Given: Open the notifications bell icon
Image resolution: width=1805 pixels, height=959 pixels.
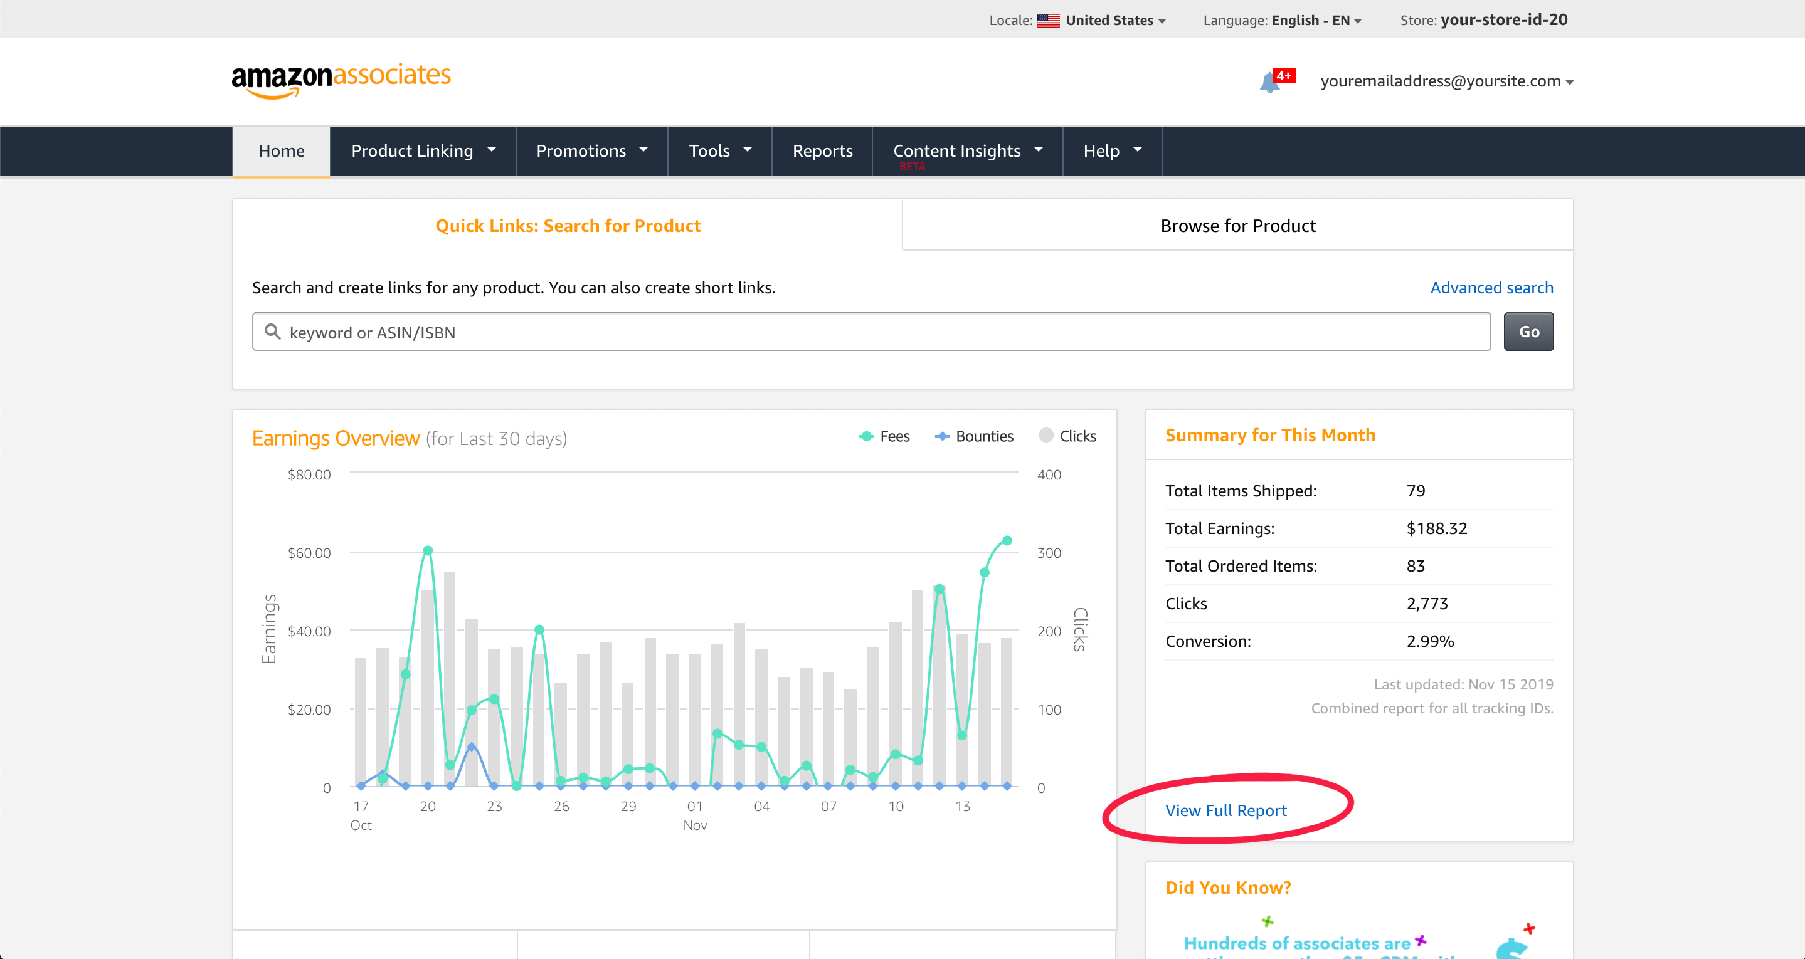Looking at the screenshot, I should coord(1269,83).
